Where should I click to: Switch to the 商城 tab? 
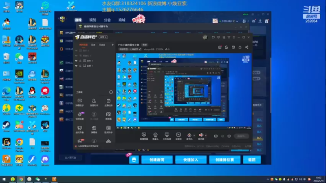click(x=122, y=20)
